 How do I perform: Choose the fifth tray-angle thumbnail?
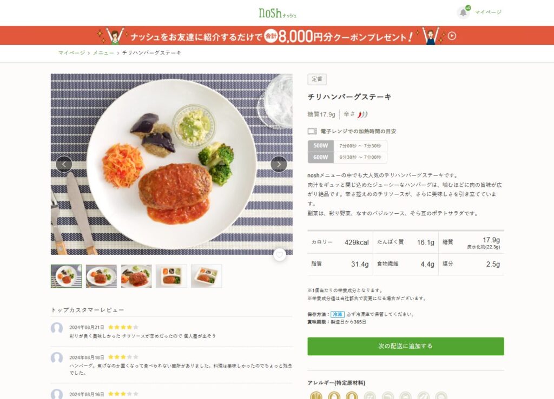206,276
